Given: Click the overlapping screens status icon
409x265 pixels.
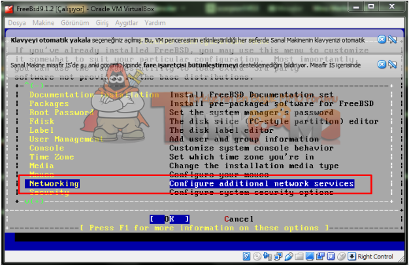Looking at the screenshot, I should point(320,256).
